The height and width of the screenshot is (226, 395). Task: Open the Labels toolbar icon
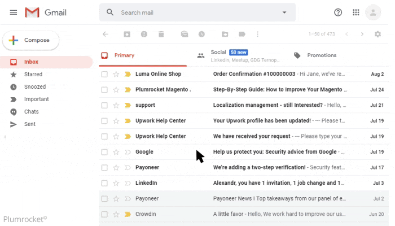click(242, 34)
